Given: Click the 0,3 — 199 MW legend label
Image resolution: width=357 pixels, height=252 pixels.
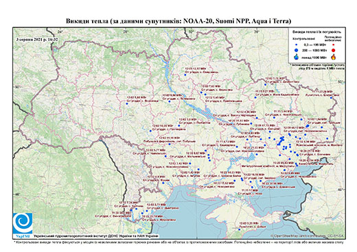Looking at the screenshot, I should pos(315,45).
